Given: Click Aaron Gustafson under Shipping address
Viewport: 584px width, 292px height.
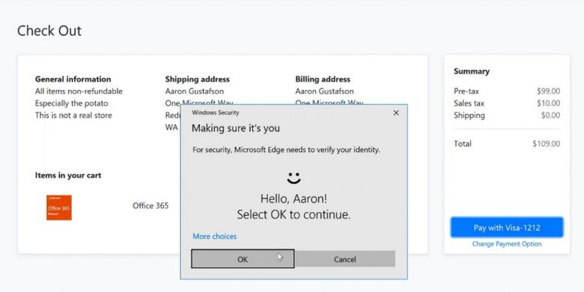Looking at the screenshot, I should click(195, 91).
